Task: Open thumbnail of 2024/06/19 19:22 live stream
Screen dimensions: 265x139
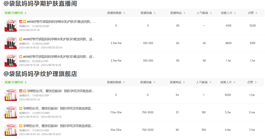Action: (x=11, y=43)
